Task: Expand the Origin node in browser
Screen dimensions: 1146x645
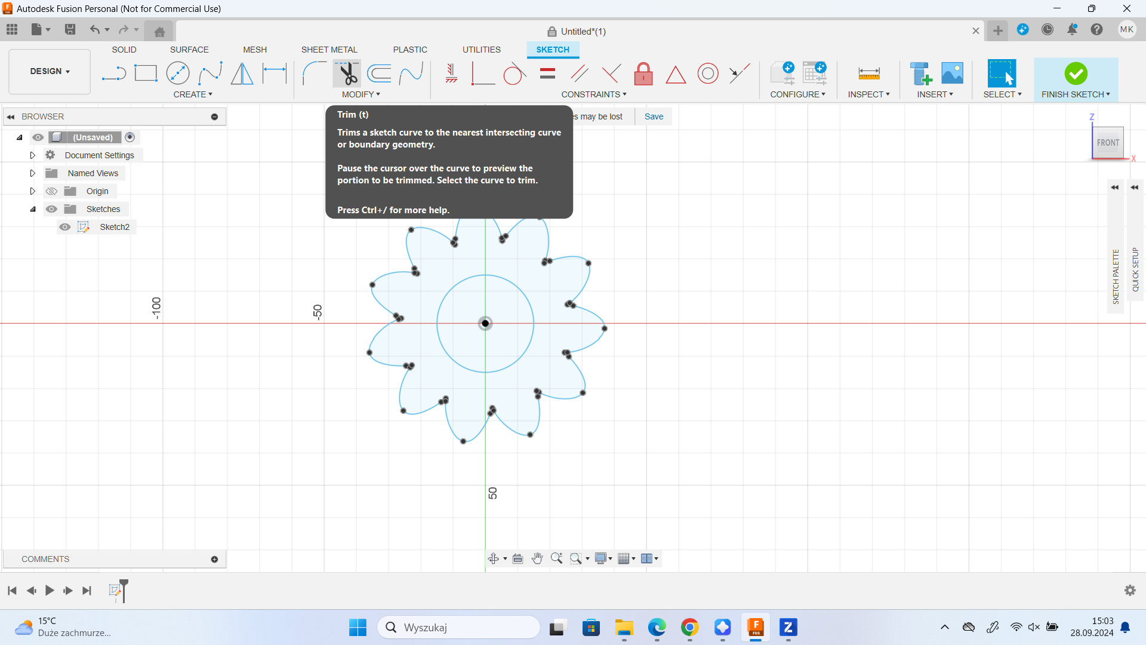Action: tap(33, 191)
